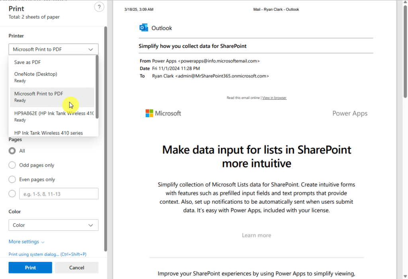Click the page range input field
Screen dimensions: 408x279
59,194
